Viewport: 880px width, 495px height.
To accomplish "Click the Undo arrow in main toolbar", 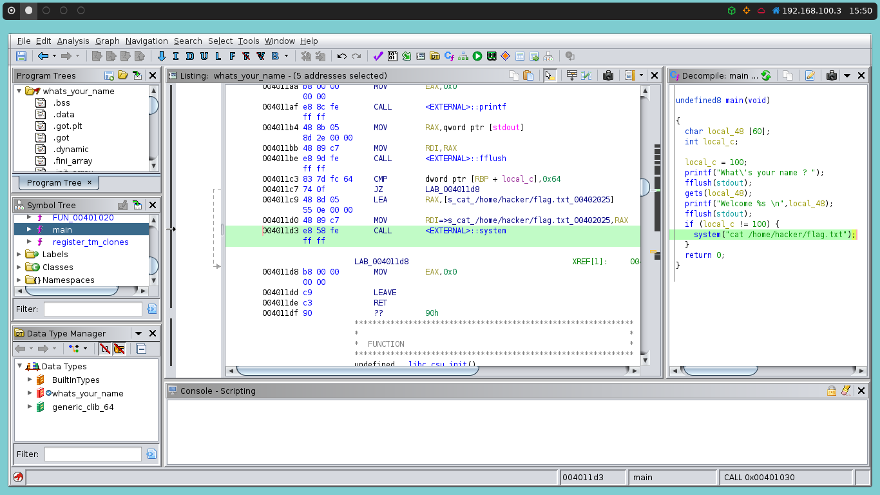I will click(x=341, y=57).
